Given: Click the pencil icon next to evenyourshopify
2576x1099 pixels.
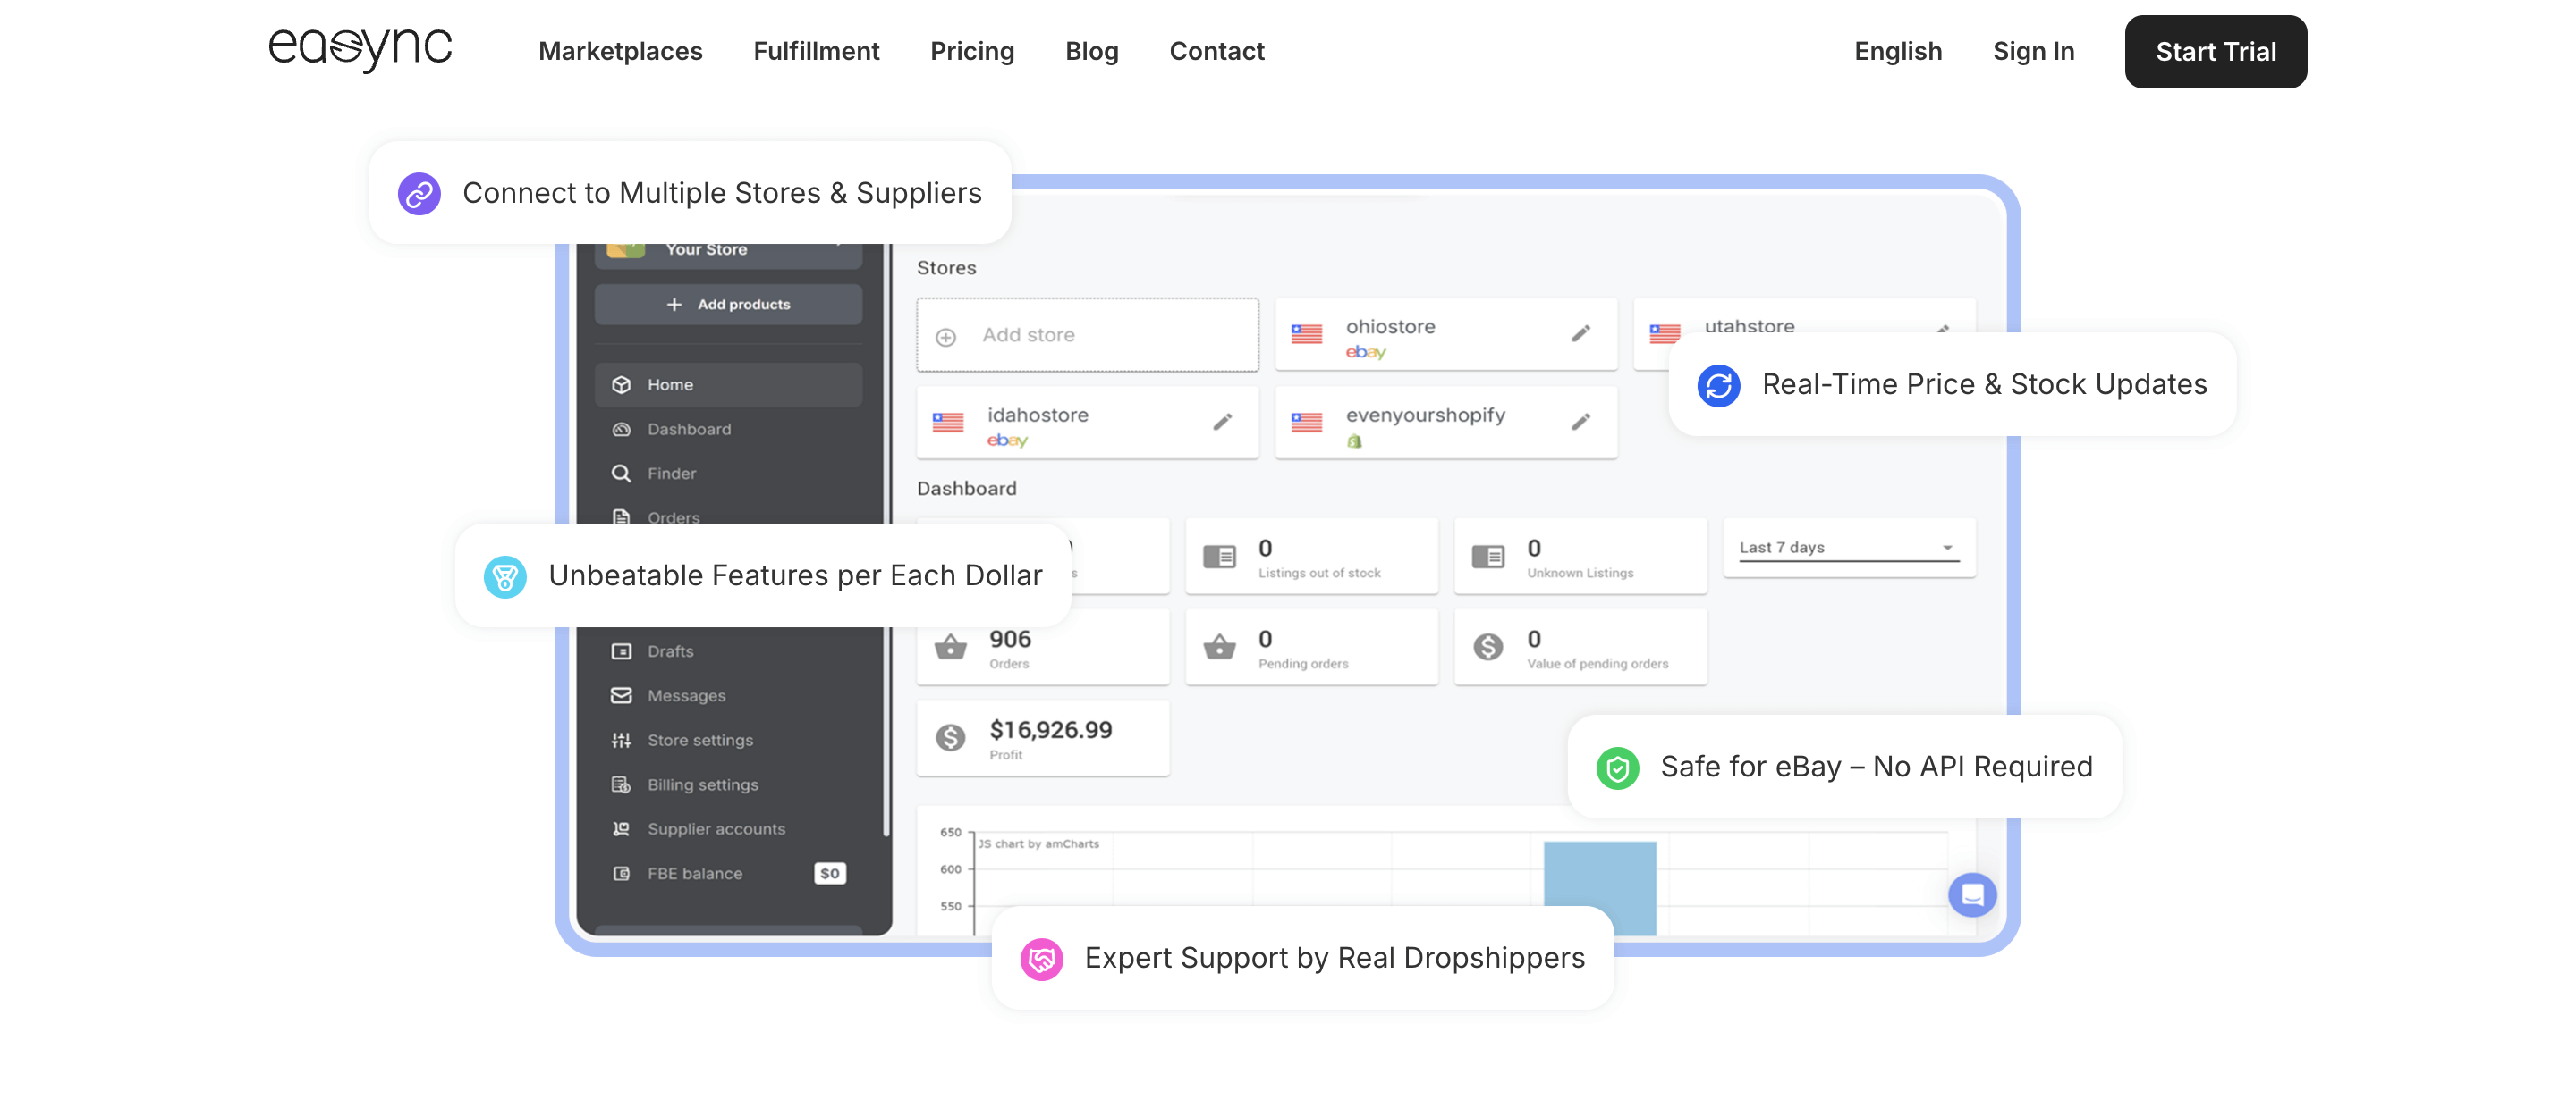Looking at the screenshot, I should tap(1580, 423).
